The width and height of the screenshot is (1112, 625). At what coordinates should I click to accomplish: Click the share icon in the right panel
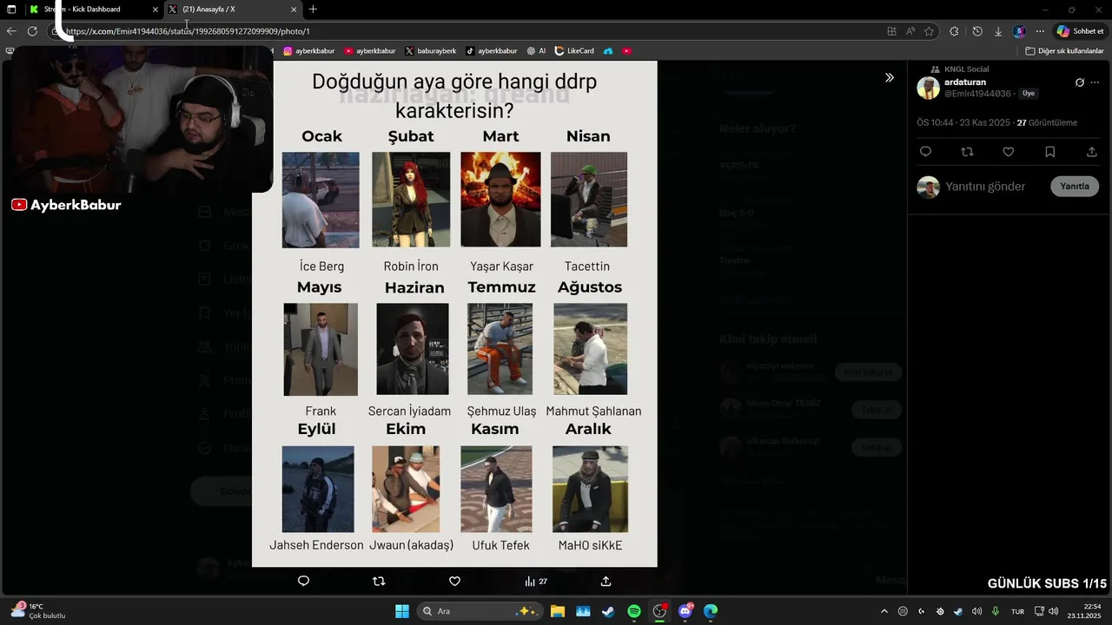click(x=1092, y=152)
